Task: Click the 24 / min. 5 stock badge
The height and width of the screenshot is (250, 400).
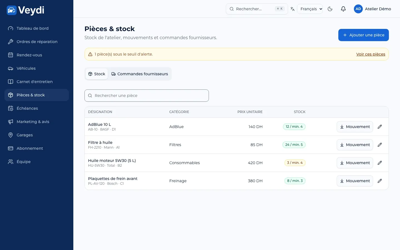Action: coord(294,145)
